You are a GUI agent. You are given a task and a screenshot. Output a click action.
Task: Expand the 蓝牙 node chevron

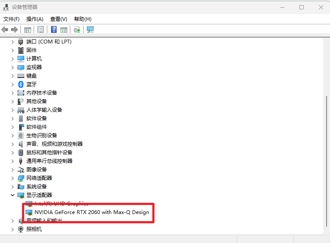[12, 84]
